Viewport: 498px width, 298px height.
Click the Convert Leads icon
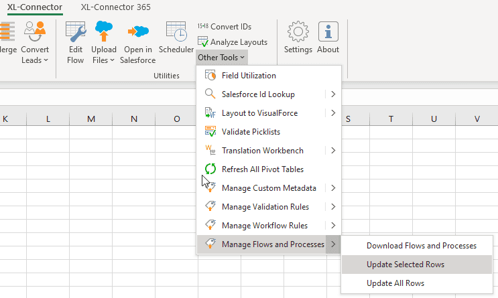click(35, 31)
